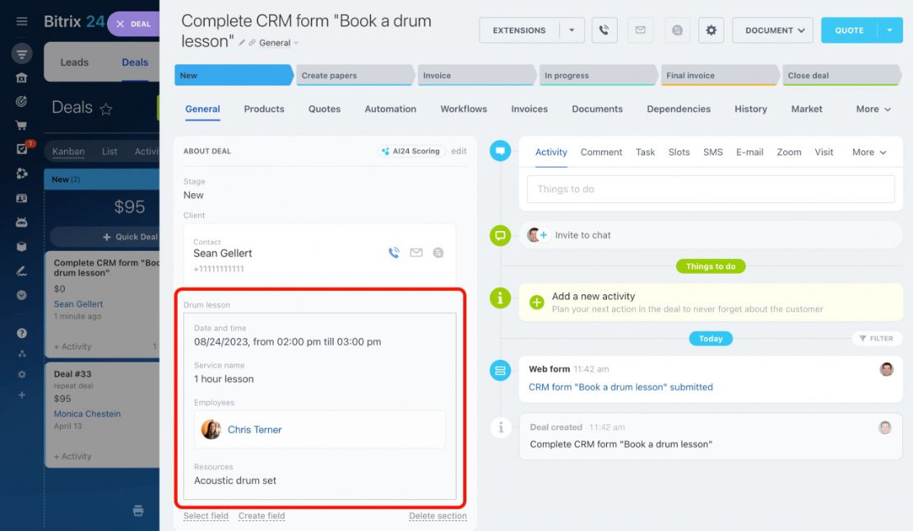Open tasks icon with red badge
This screenshot has height=531, width=913.
tap(22, 148)
